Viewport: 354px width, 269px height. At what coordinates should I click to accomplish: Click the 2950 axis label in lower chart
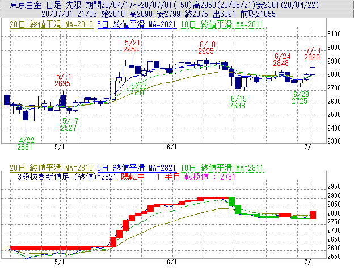pyautogui.click(x=334, y=187)
